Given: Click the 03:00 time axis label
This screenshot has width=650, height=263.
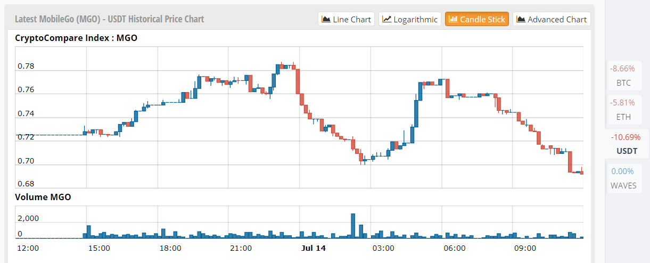Looking at the screenshot, I should (x=383, y=248).
